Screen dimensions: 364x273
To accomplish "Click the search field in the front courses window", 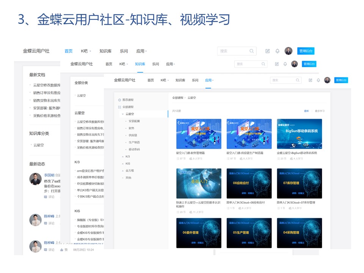I will coord(286,80).
